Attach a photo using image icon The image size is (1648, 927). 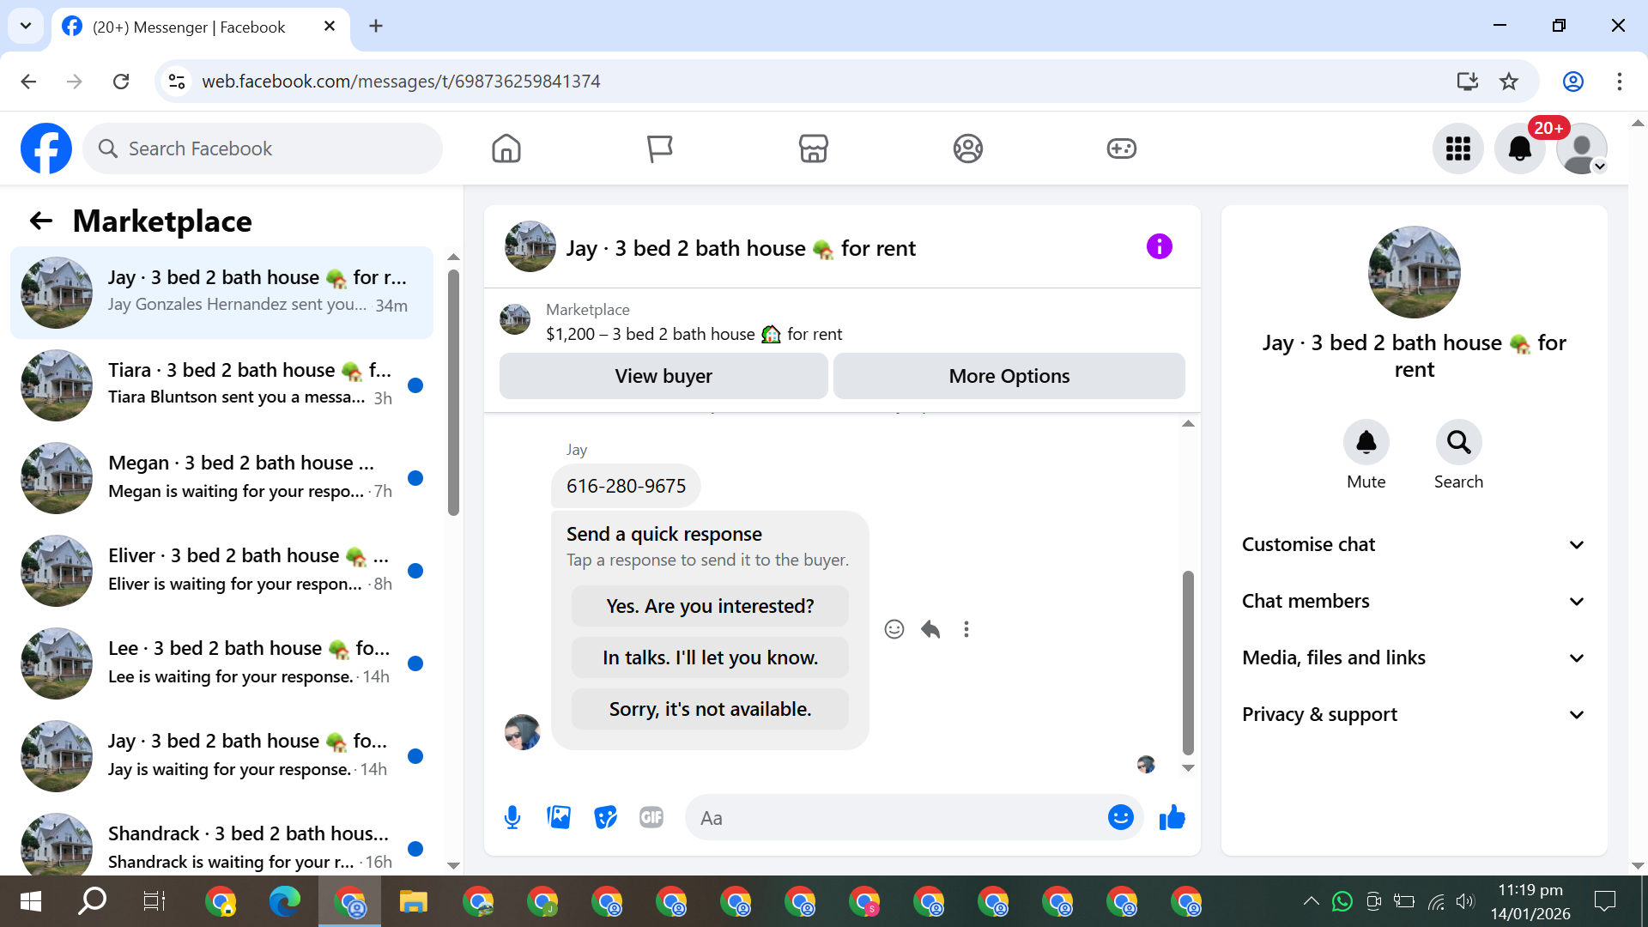(x=559, y=817)
